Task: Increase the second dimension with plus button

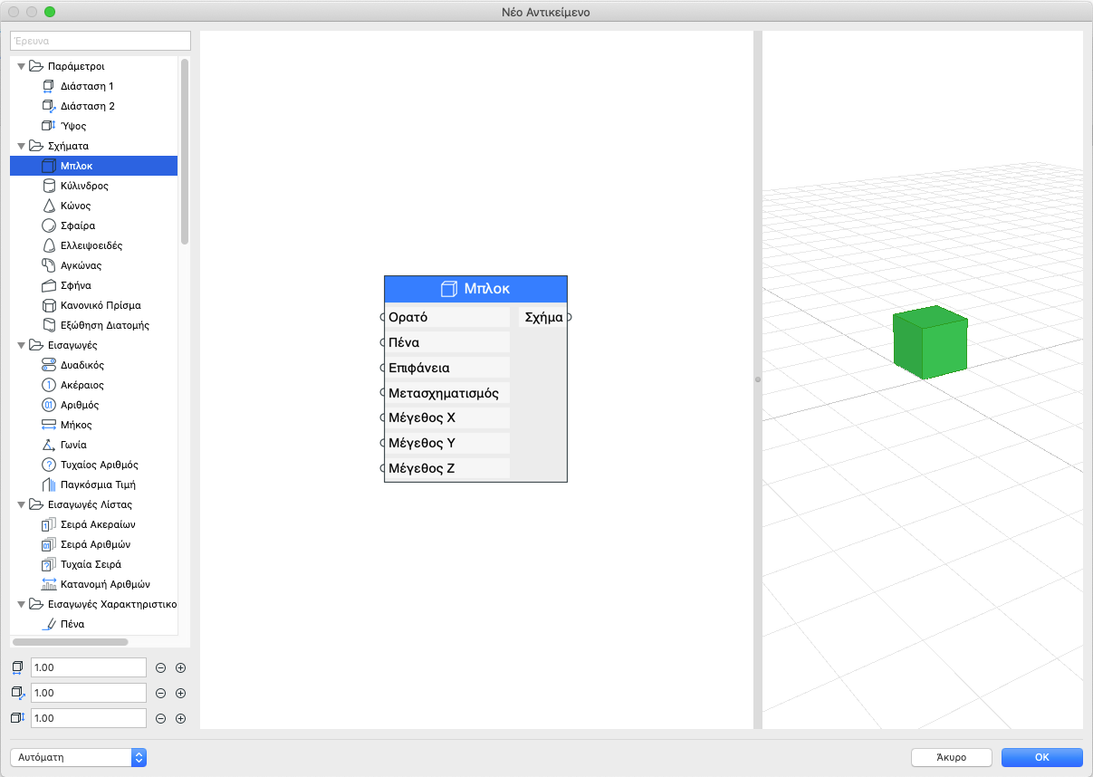Action: click(180, 693)
